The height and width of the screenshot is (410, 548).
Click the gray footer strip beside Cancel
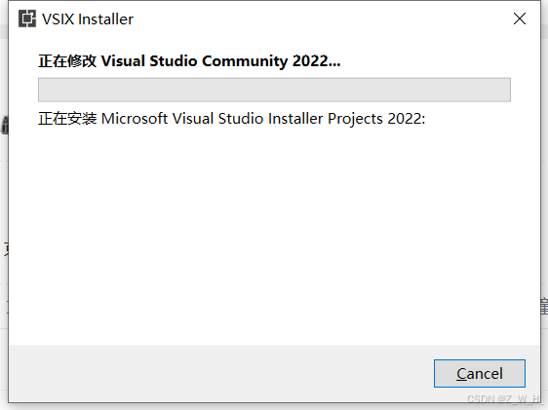point(220,373)
